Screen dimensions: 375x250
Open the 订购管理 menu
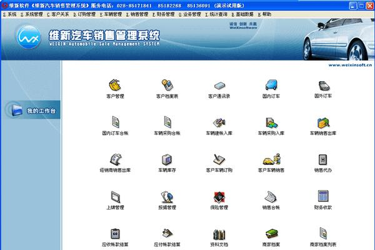(x=84, y=14)
